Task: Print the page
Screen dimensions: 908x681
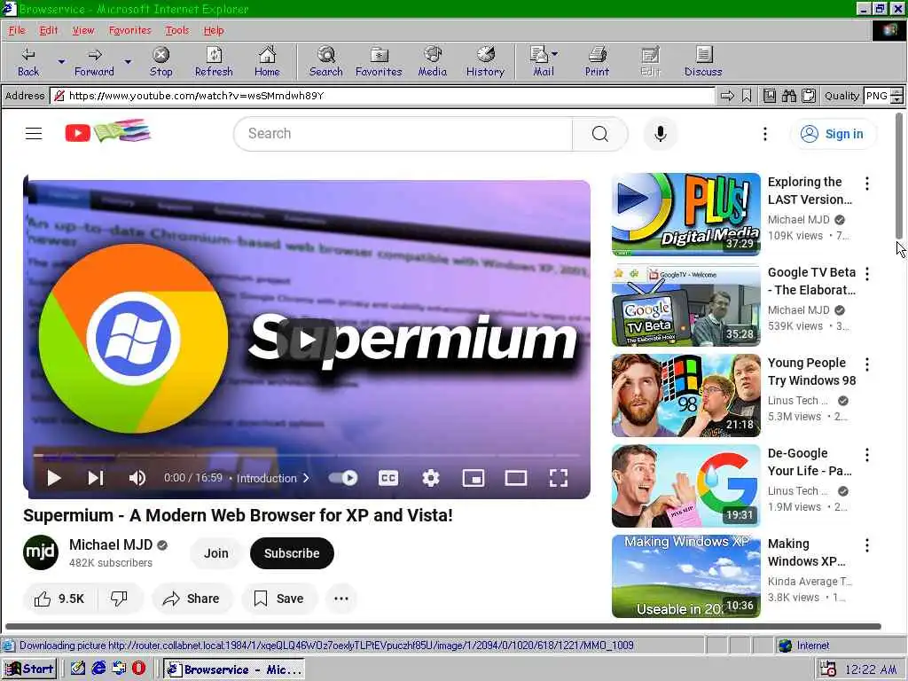Action: [597, 62]
